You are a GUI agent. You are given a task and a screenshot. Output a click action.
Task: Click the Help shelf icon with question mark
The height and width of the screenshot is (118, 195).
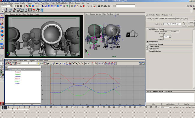26,10
